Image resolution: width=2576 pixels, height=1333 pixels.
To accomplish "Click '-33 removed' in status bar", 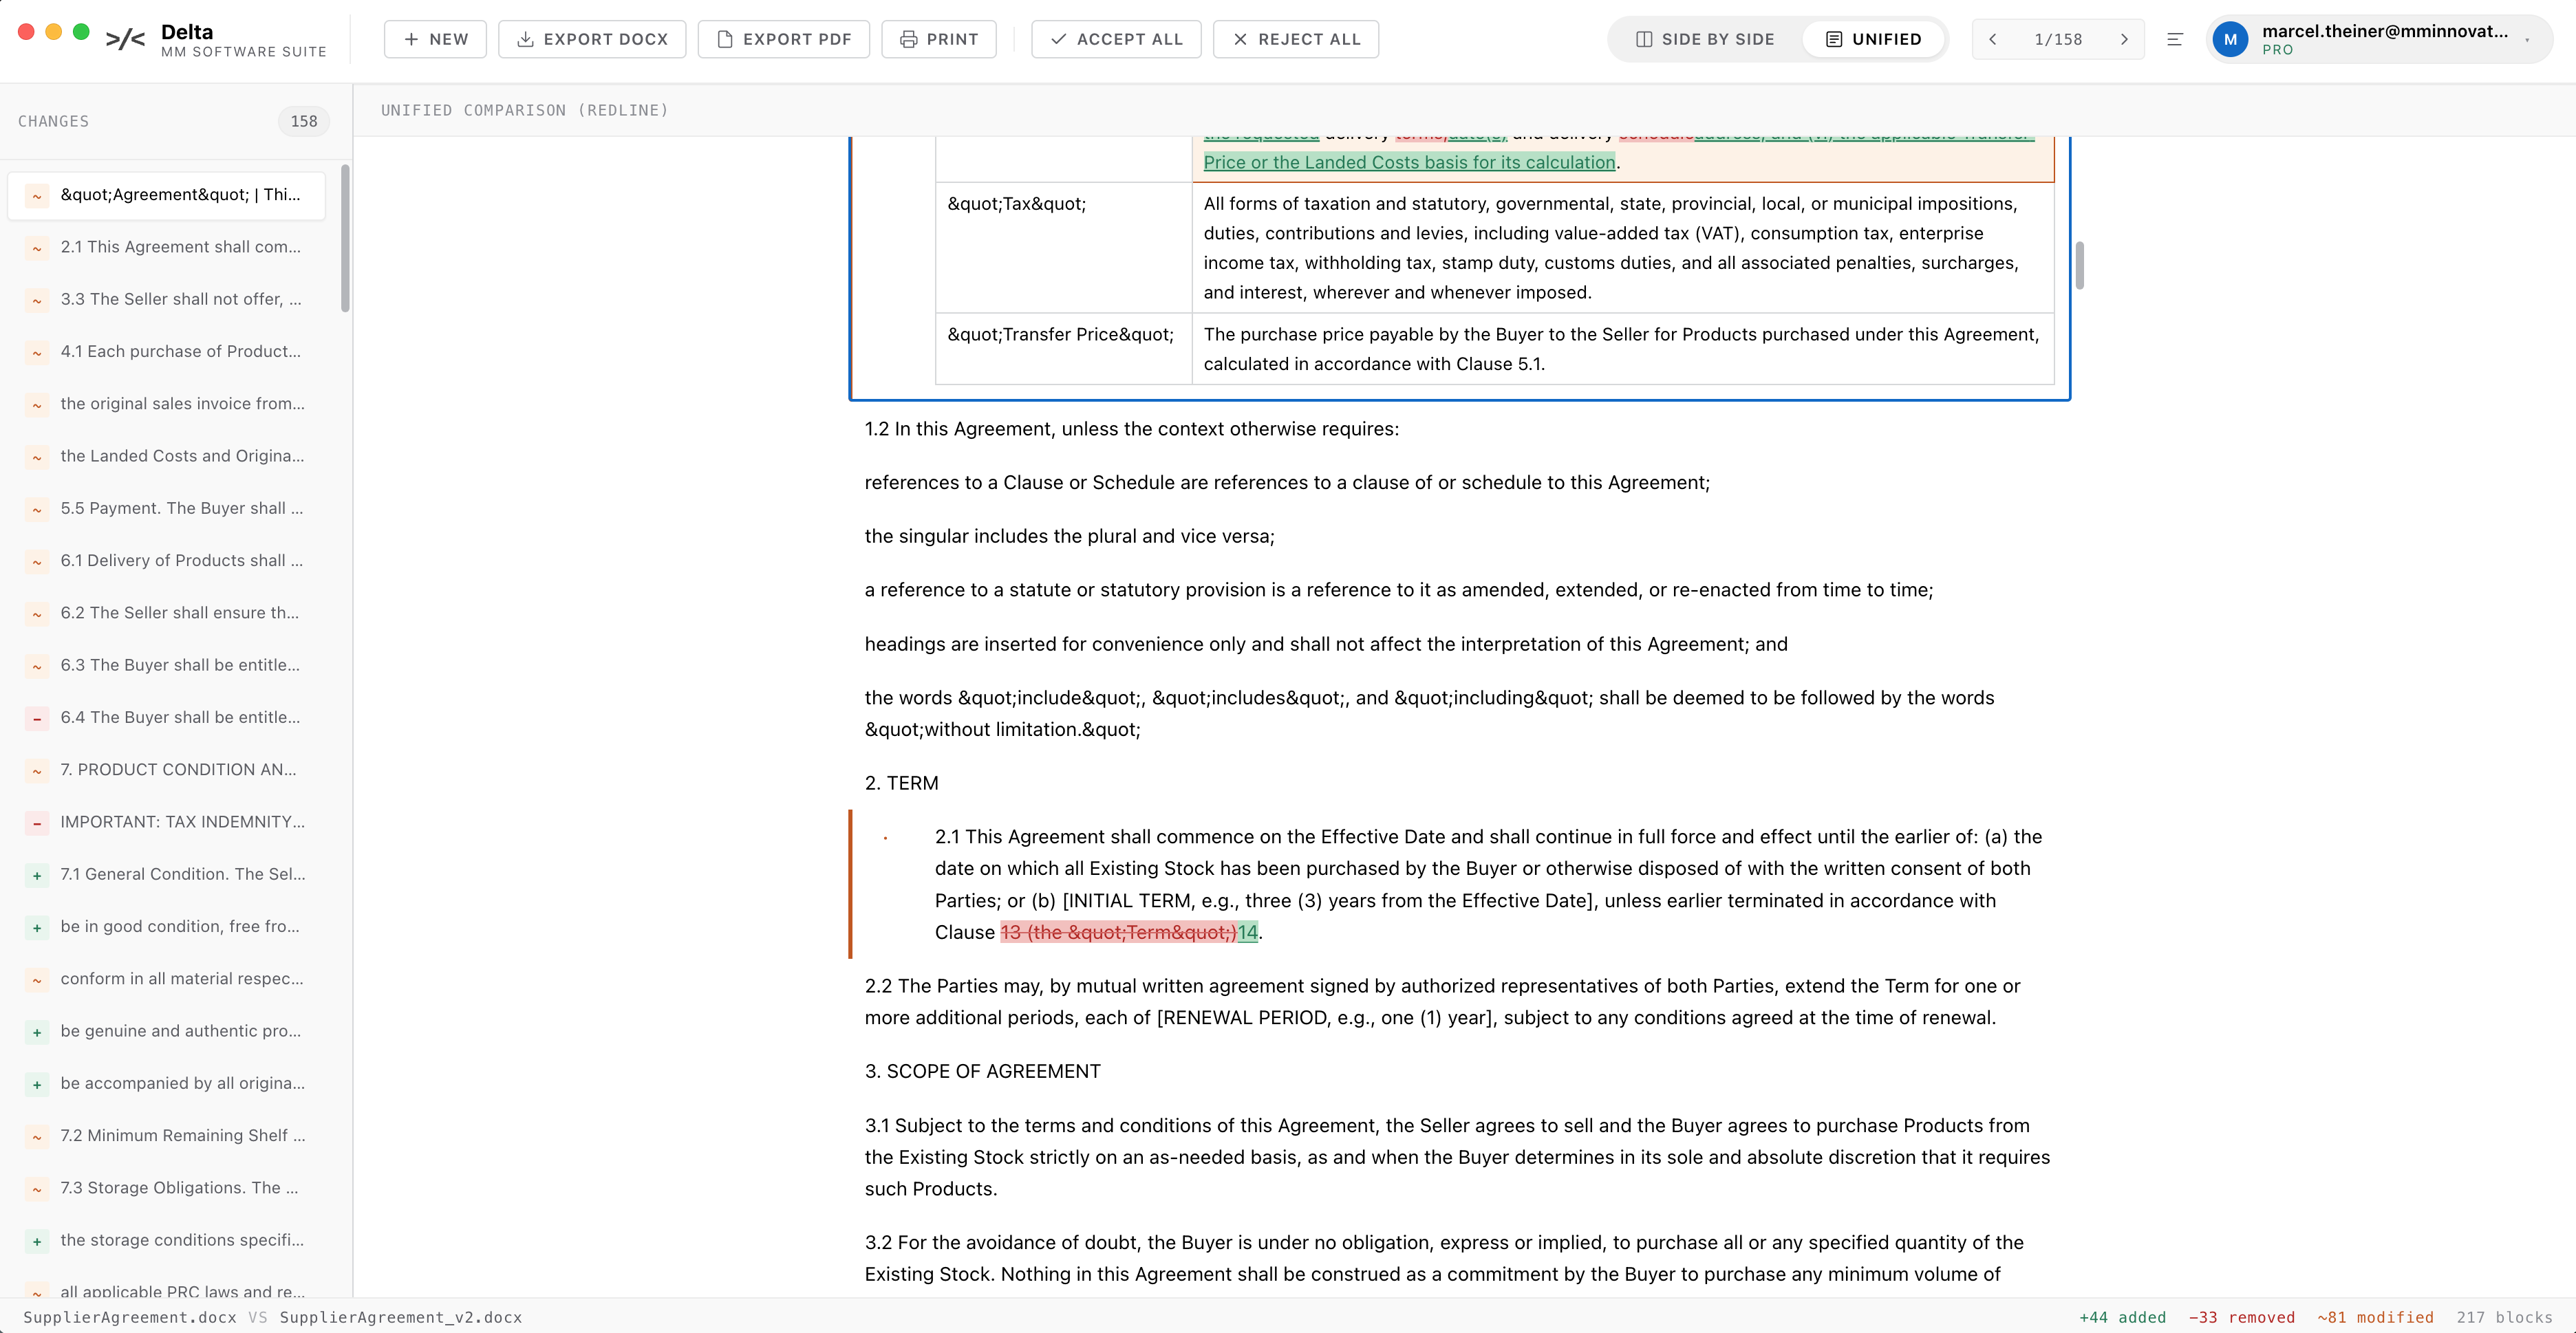I will pyautogui.click(x=2241, y=1317).
